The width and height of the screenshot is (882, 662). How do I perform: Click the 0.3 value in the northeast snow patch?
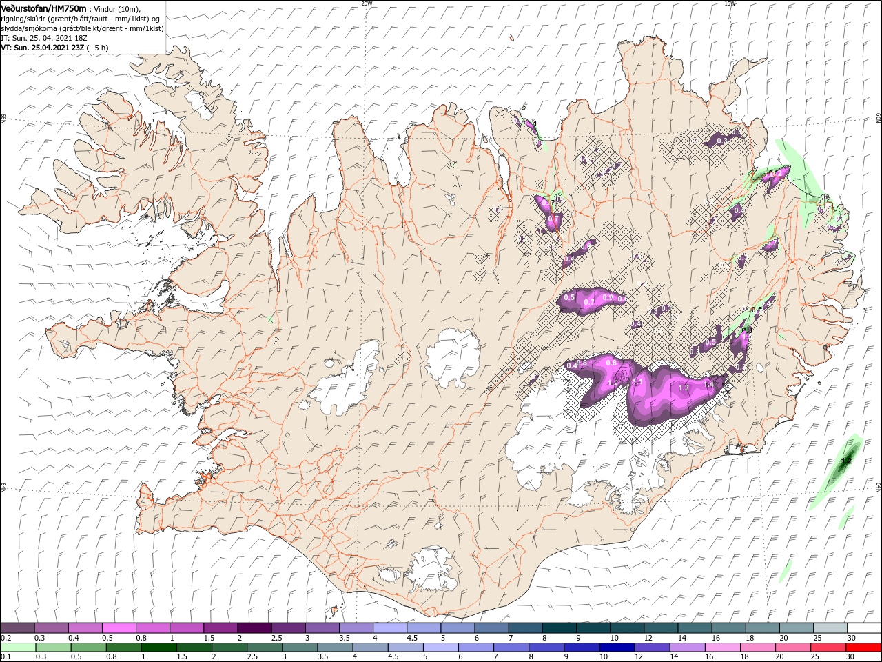pos(721,140)
